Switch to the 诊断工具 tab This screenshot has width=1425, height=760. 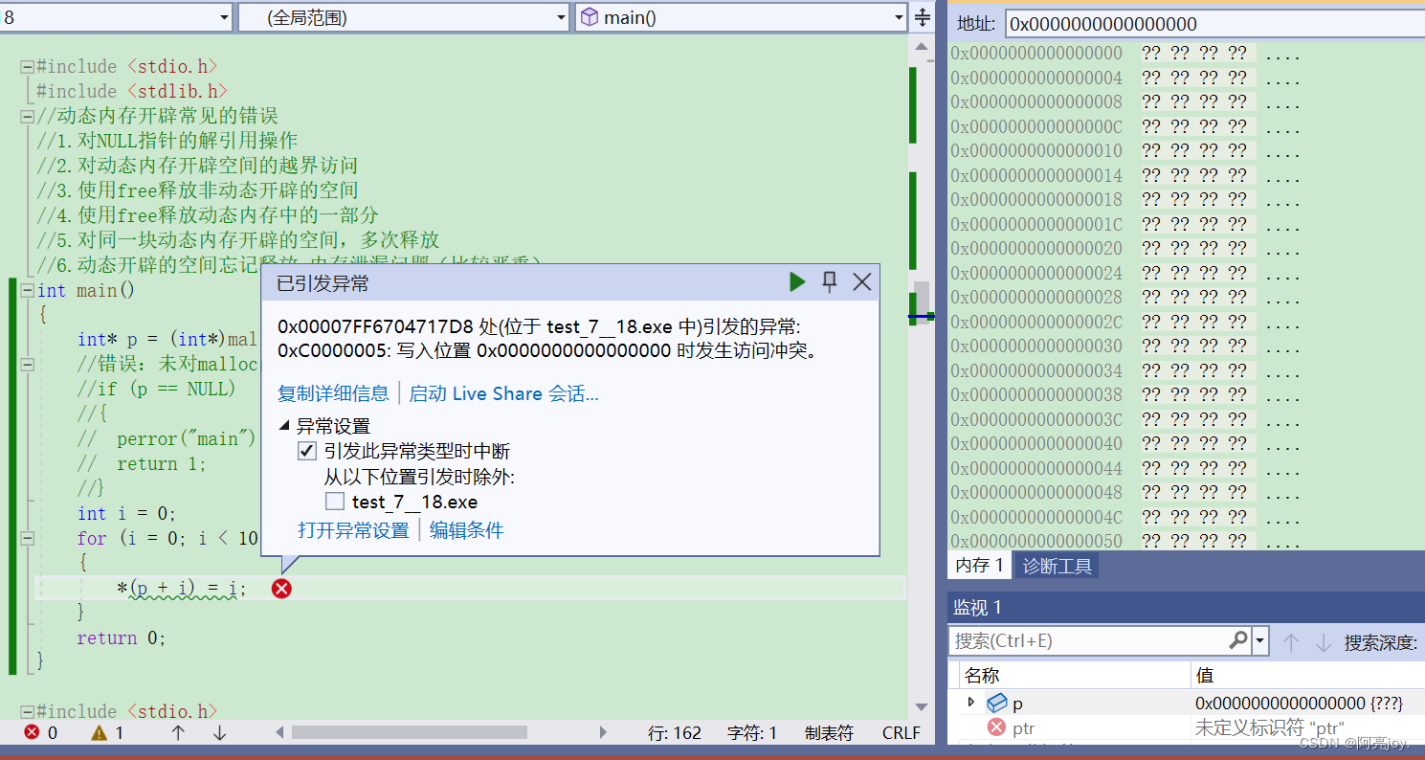point(1058,566)
